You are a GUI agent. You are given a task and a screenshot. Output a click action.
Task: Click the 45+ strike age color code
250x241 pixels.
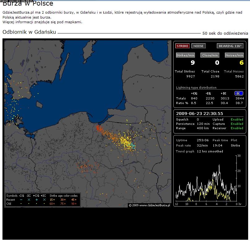click(74, 200)
